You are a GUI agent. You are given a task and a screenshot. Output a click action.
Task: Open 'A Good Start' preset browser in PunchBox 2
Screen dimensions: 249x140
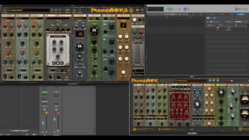point(29,10)
